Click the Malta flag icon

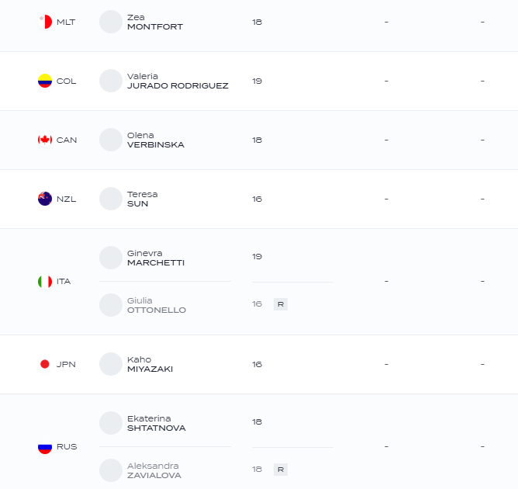(45, 22)
